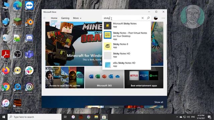The width and height of the screenshot is (214, 120).
Task: Open the Store account profile picture
Action: 156,18
